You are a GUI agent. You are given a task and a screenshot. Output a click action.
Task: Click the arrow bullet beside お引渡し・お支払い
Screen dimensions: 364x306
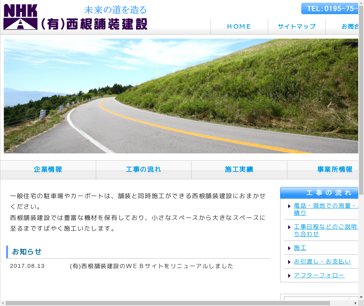tap(289, 262)
